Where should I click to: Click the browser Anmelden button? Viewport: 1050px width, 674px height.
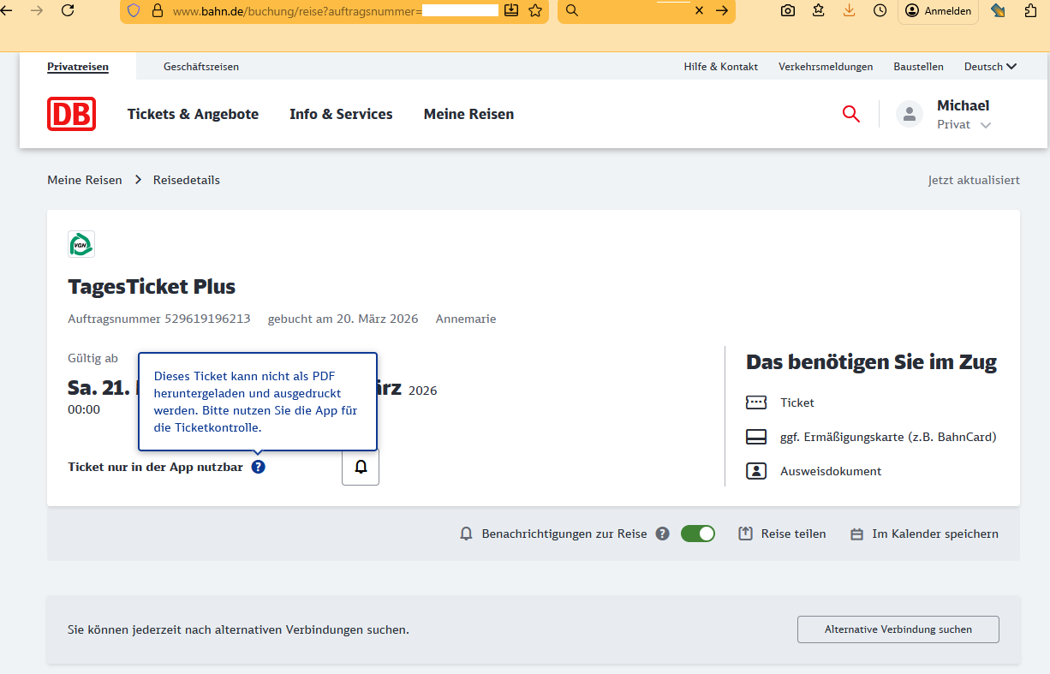pyautogui.click(x=938, y=10)
